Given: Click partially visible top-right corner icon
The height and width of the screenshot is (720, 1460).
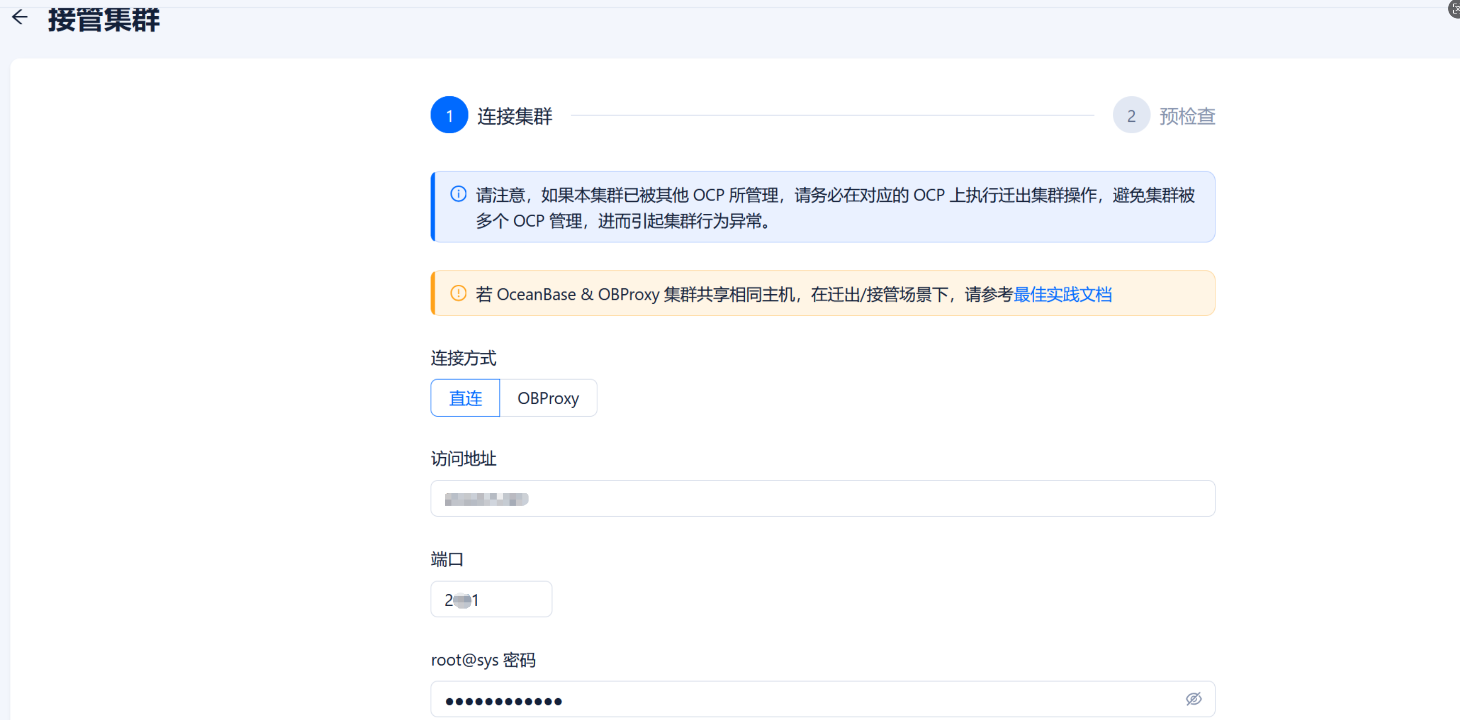Looking at the screenshot, I should click(1454, 8).
